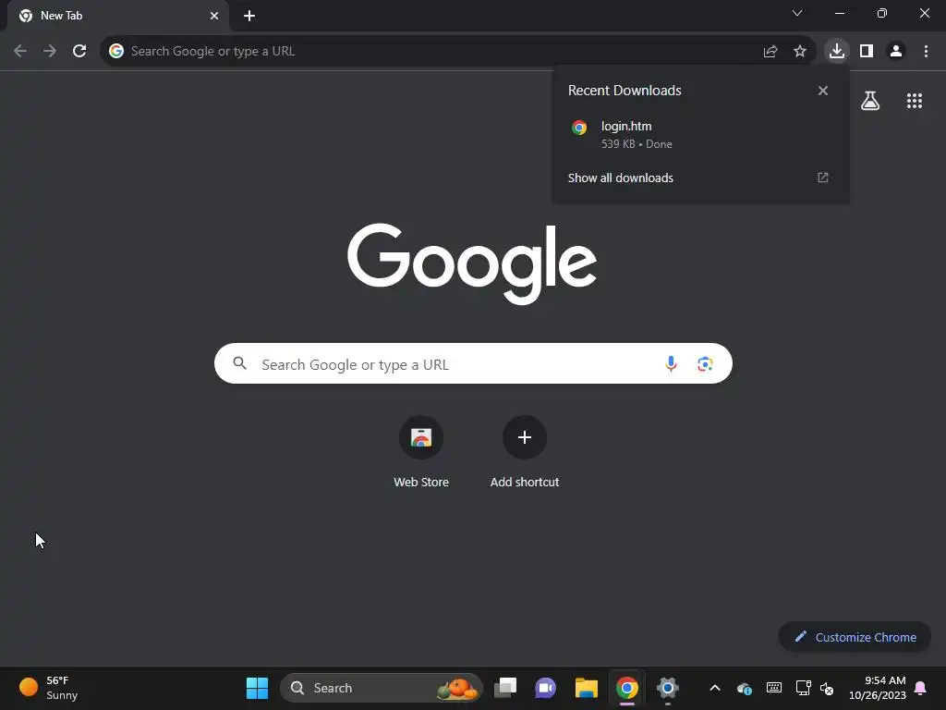Click Customize Chrome button

point(855,637)
